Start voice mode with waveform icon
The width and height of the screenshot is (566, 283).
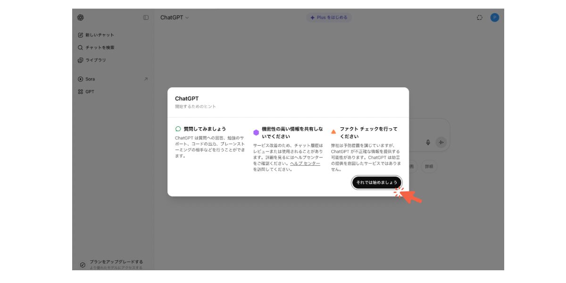point(441,142)
